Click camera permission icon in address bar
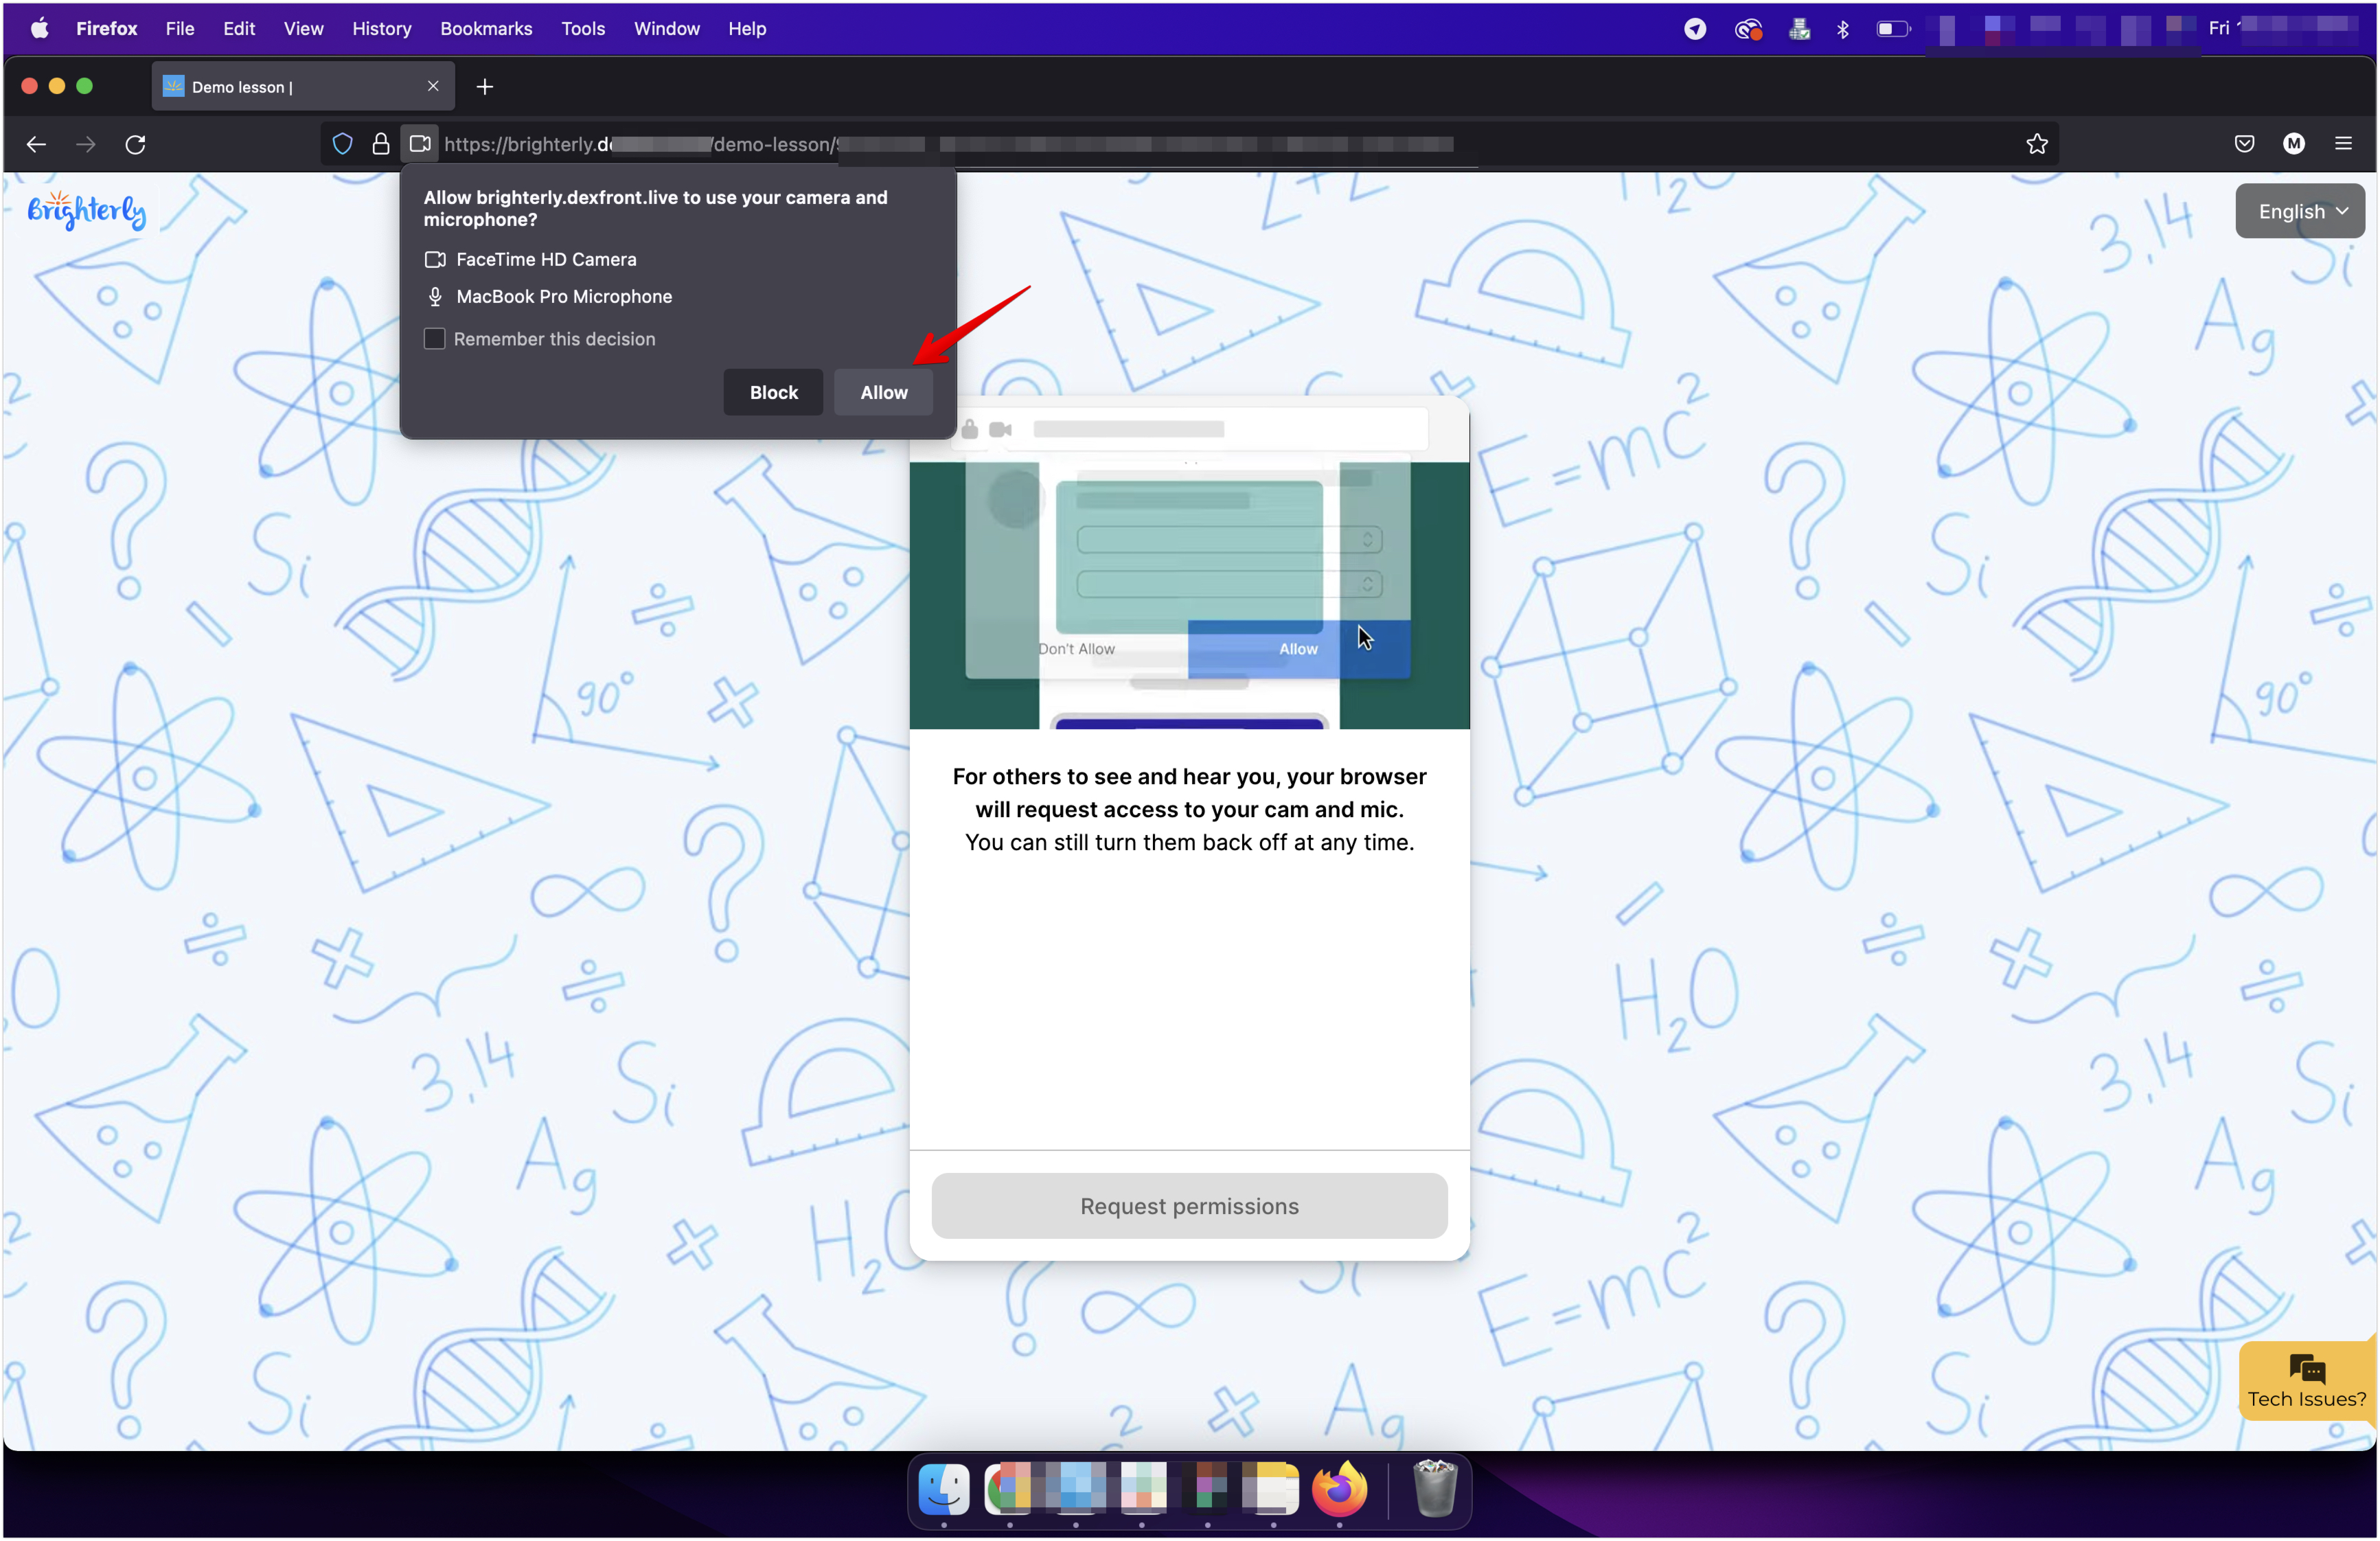The height and width of the screenshot is (1541, 2380). point(420,144)
